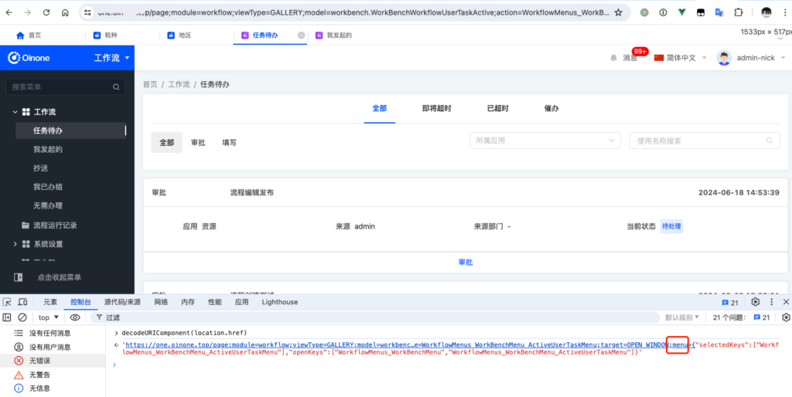Open the DevTools more options menu
The height and width of the screenshot is (397, 792).
point(771,302)
